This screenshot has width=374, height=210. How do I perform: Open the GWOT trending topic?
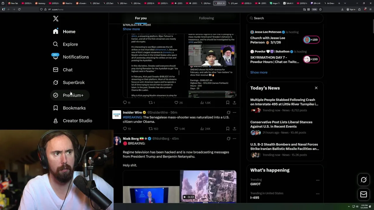(255, 184)
